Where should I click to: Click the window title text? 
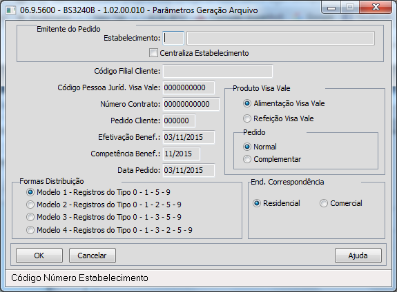coord(139,10)
